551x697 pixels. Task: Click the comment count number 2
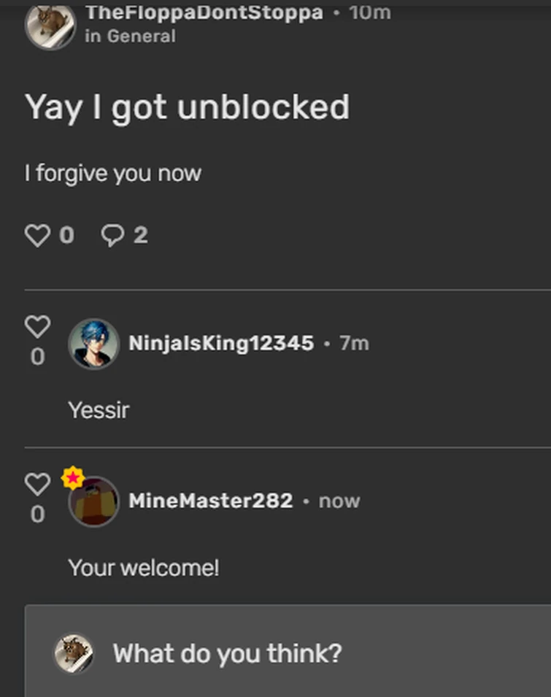pos(141,235)
